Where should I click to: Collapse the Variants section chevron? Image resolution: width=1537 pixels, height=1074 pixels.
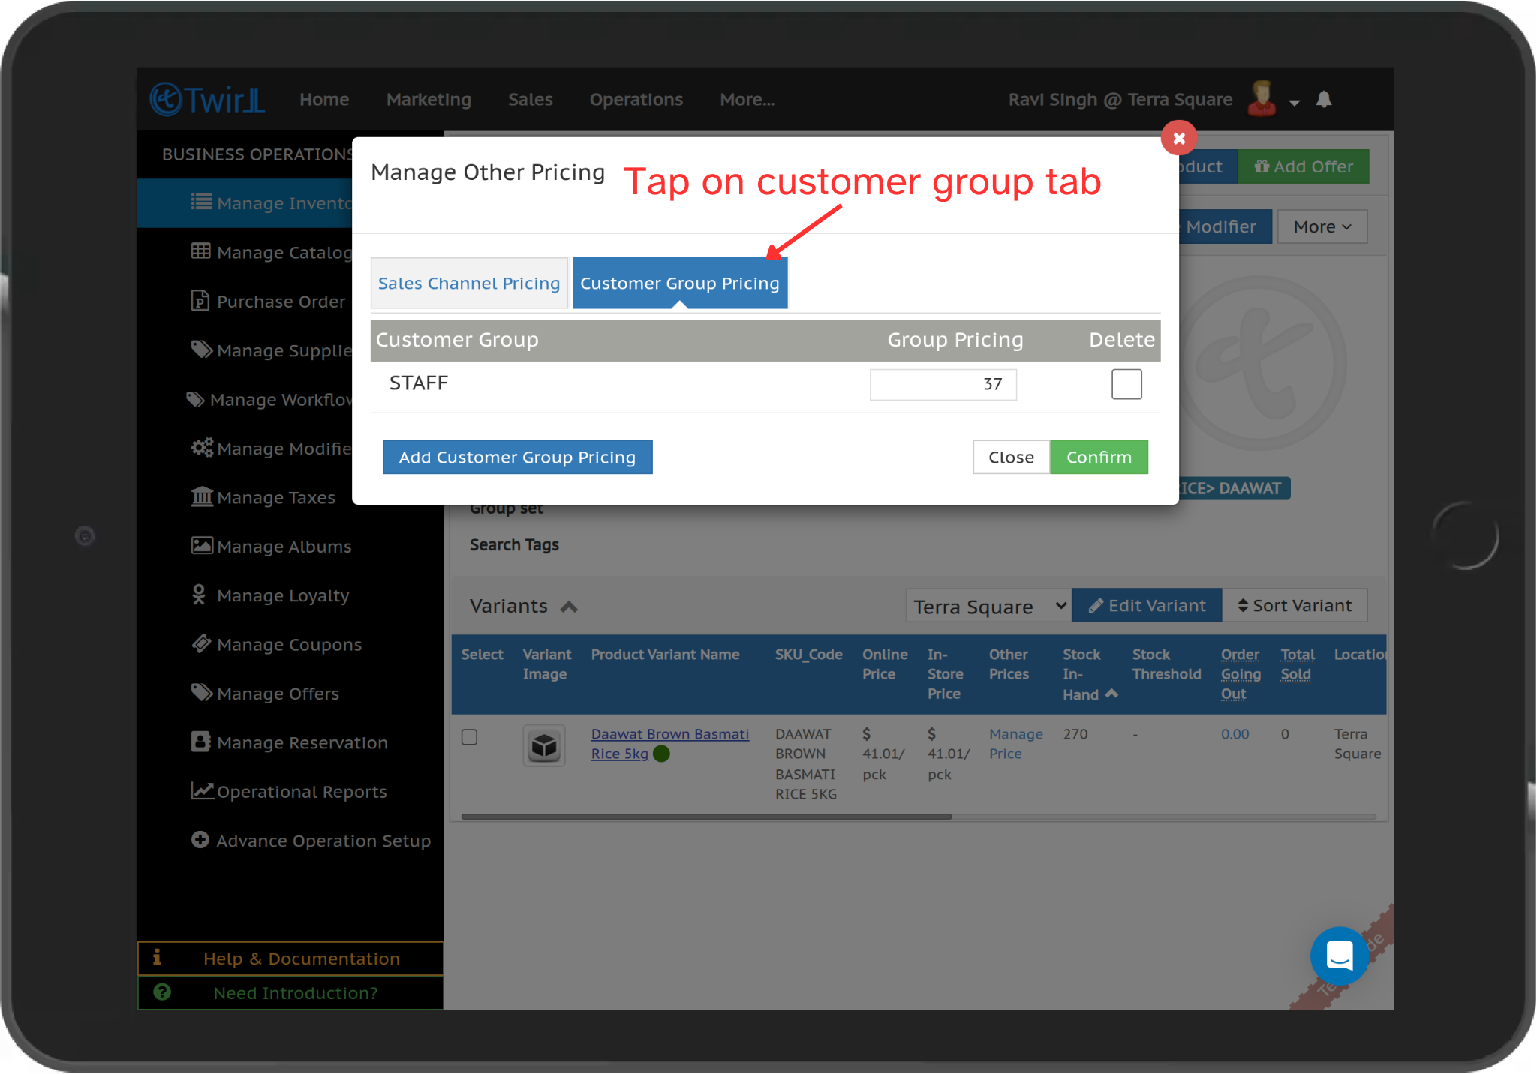coord(569,607)
